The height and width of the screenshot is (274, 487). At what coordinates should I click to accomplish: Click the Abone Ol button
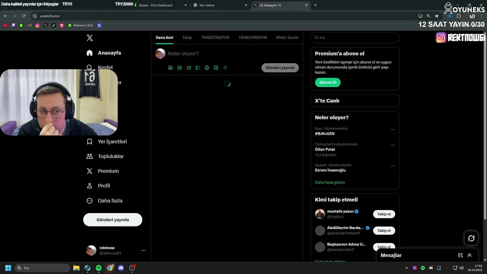click(x=328, y=83)
